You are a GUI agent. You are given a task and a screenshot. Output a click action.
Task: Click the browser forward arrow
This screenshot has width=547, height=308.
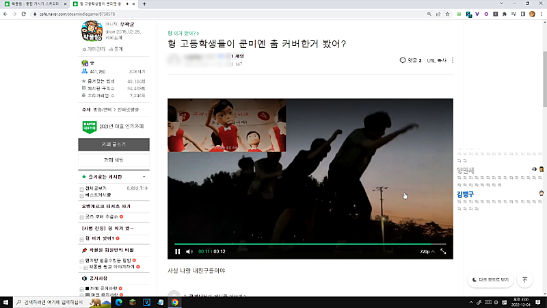[x=14, y=14]
